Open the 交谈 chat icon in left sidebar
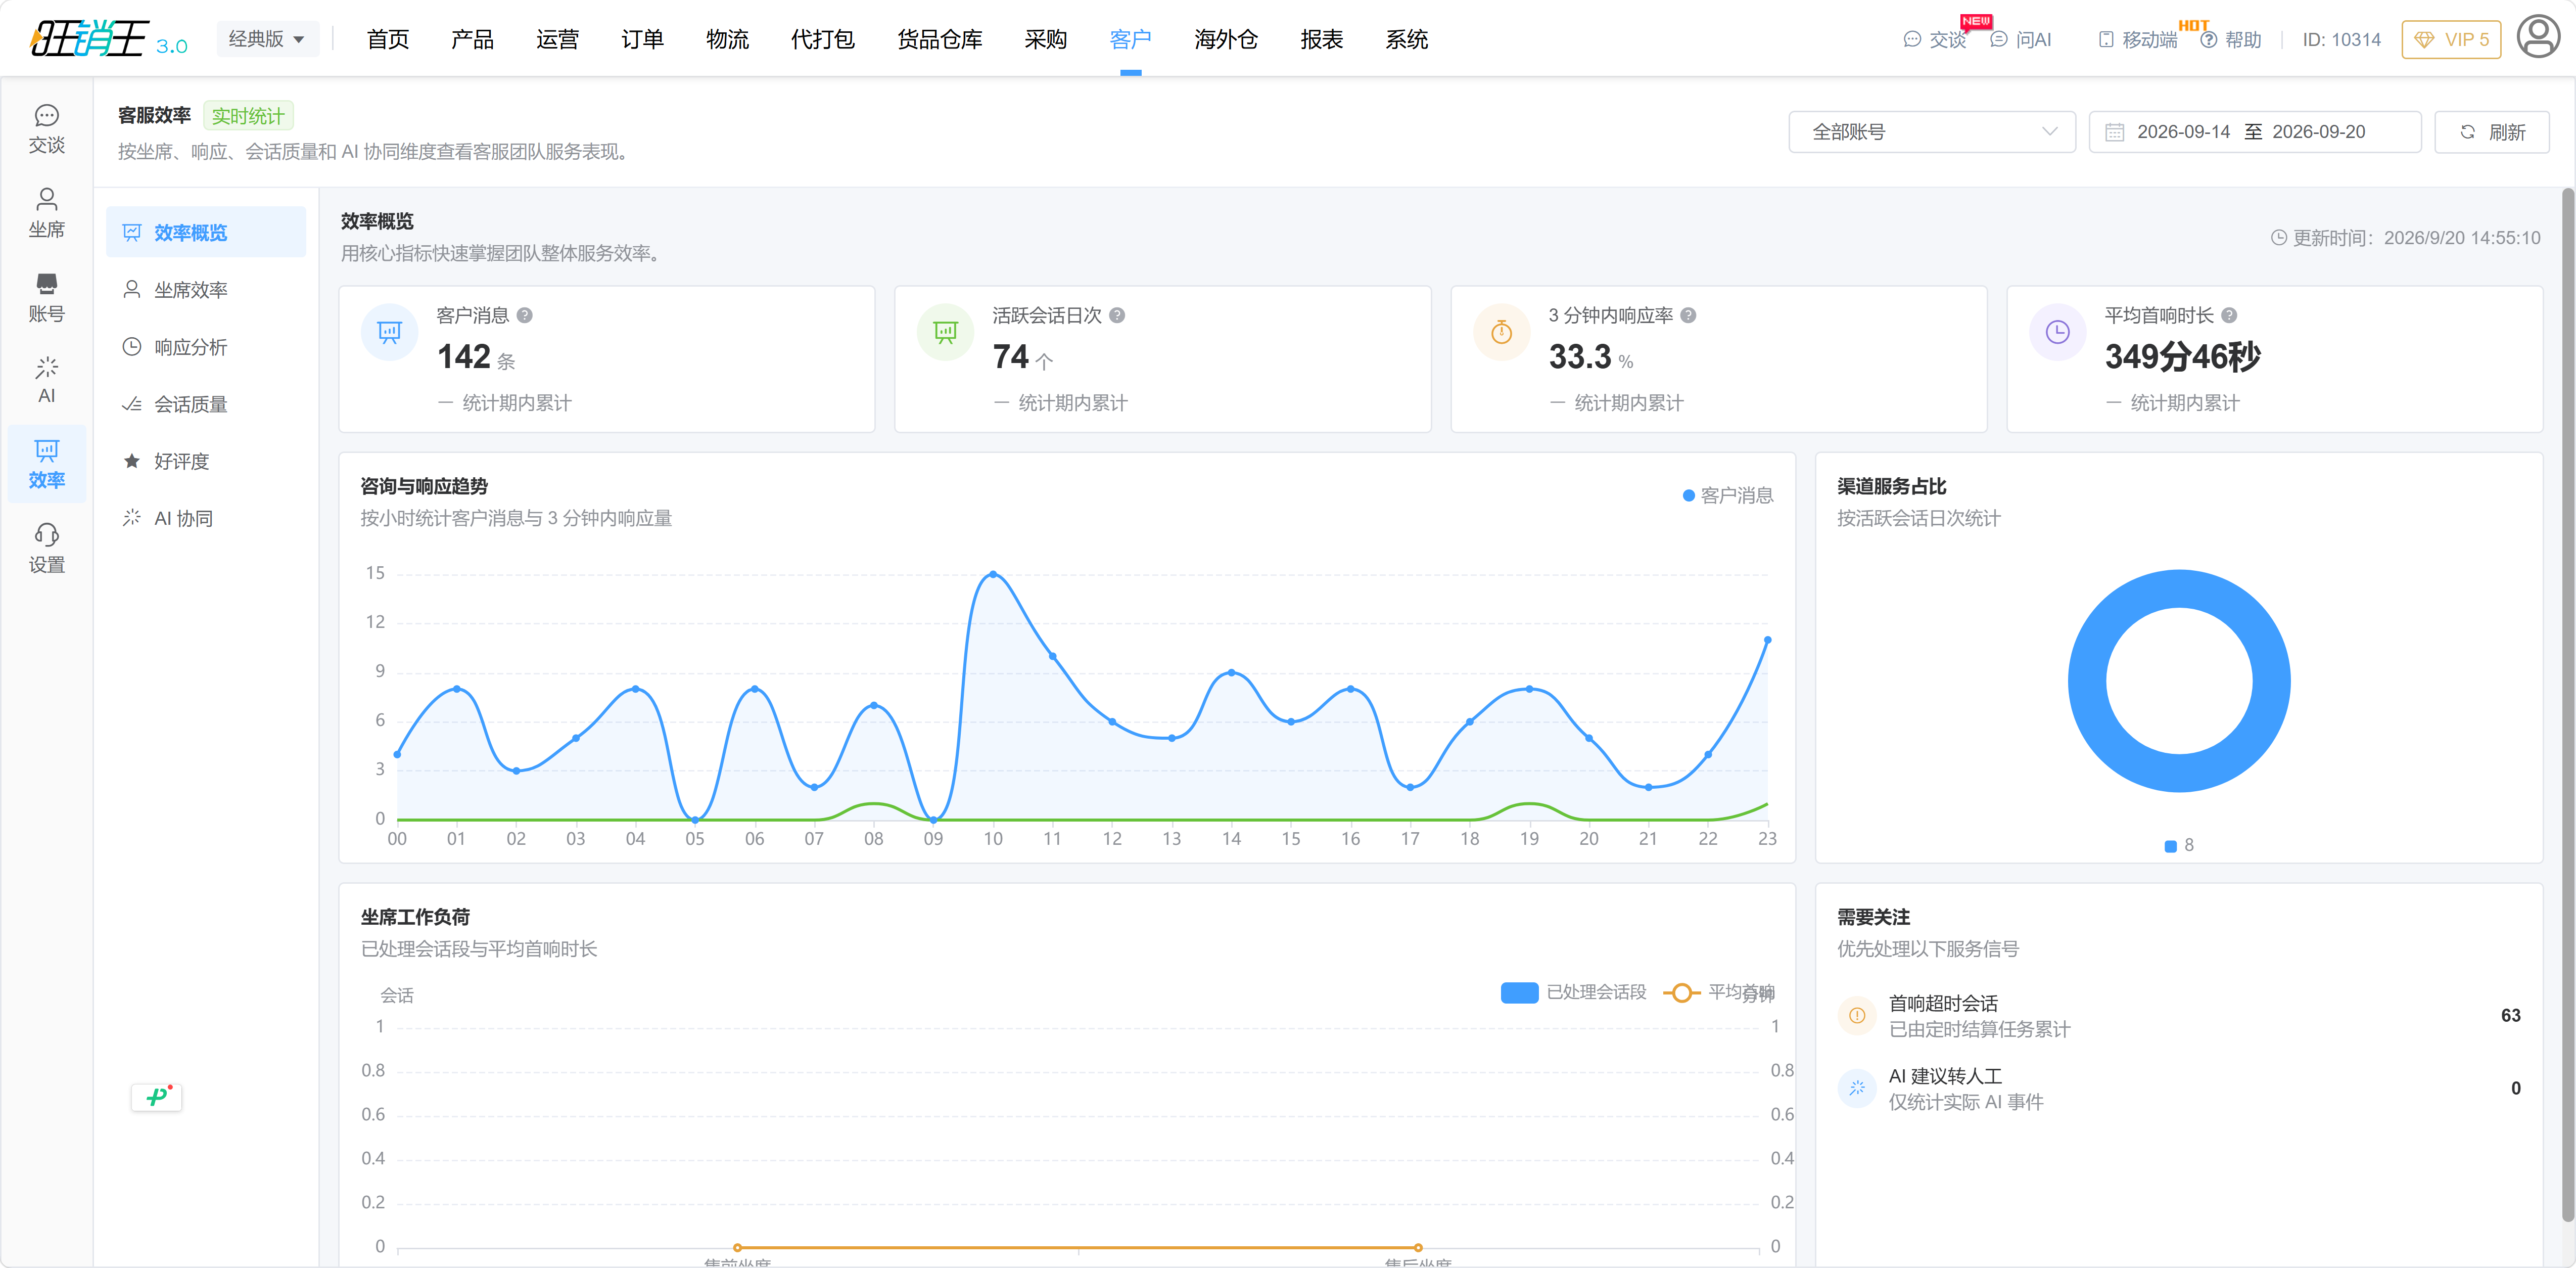 [x=46, y=128]
